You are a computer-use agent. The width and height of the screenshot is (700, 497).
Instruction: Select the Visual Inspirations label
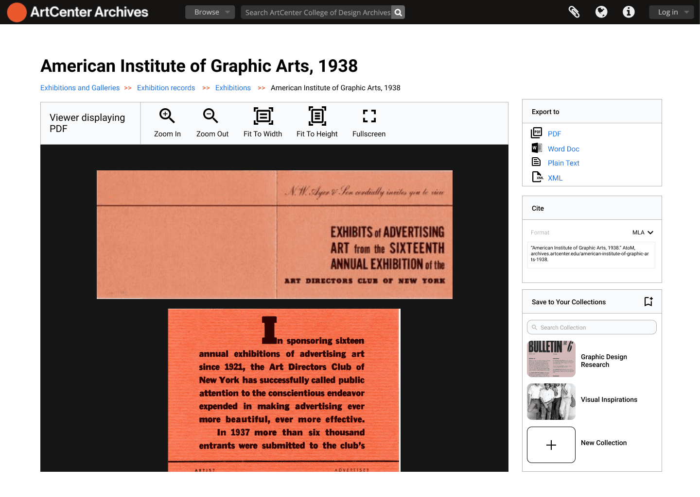[609, 399]
